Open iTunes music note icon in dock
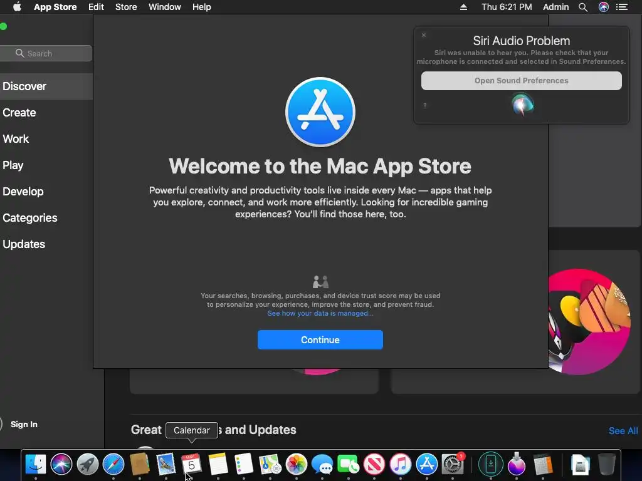642x481 pixels. [401, 464]
